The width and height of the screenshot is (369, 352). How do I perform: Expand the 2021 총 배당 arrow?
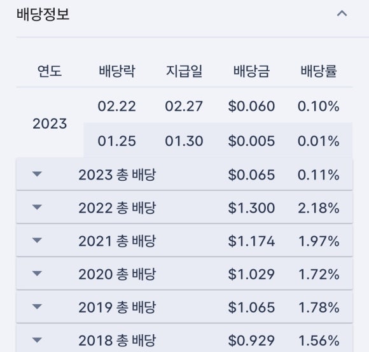(37, 241)
